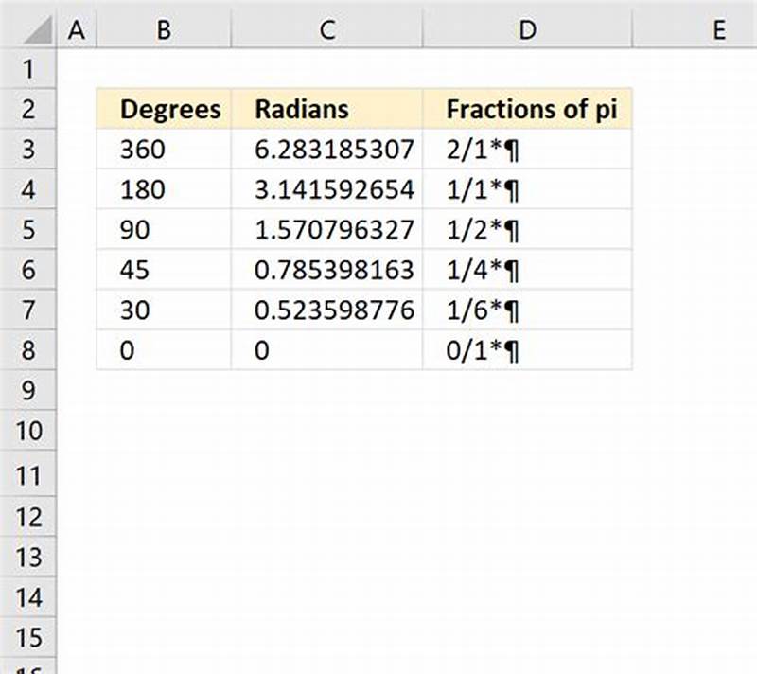Click the Degrees column heading cell
This screenshot has height=674, width=757.
(x=163, y=109)
